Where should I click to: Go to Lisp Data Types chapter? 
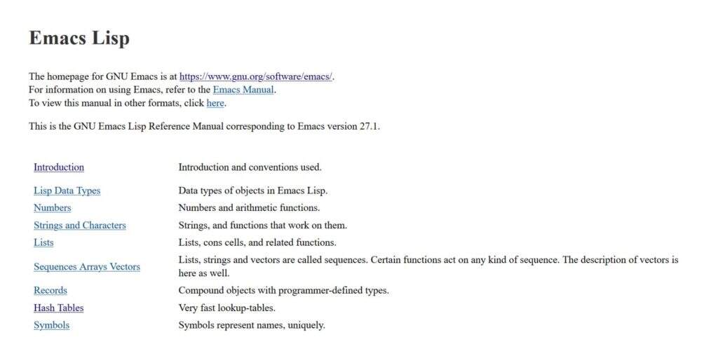[x=67, y=191]
